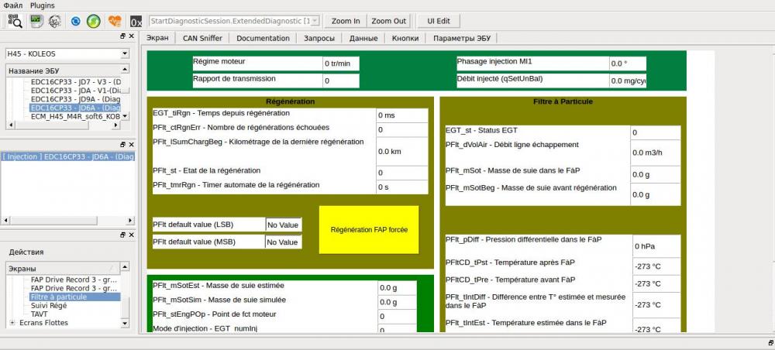Float the Injection ECU panel
The height and width of the screenshot is (350, 775).
(x=123, y=145)
